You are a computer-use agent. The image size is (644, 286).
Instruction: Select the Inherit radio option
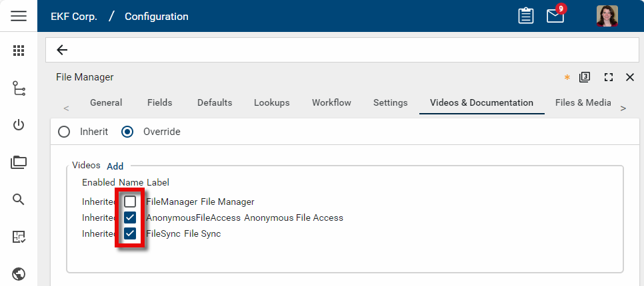click(64, 132)
